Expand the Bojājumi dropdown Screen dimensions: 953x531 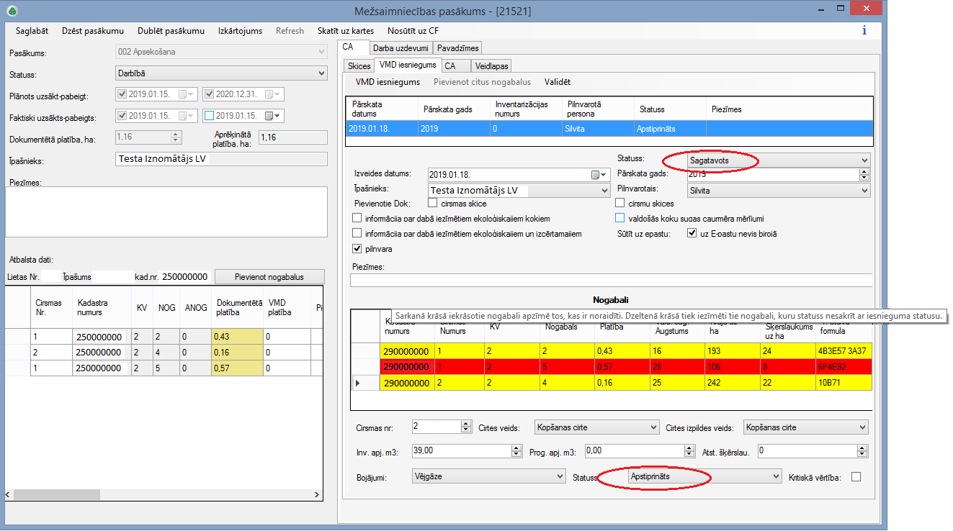560,476
